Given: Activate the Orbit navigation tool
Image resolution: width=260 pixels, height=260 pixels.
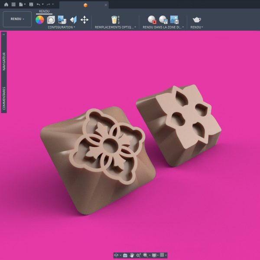Looking at the screenshot, I should point(116,255).
